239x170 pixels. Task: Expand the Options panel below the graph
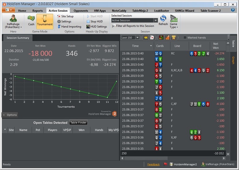(x=10, y=115)
